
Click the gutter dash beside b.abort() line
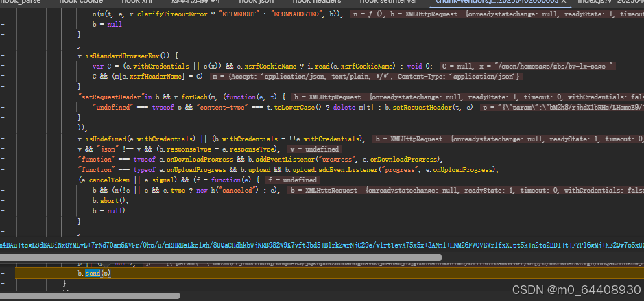3,201
